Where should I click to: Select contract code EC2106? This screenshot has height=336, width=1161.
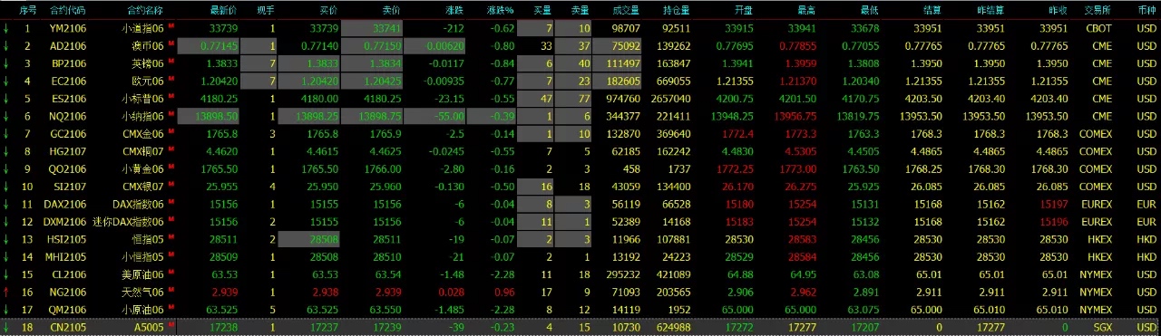(x=68, y=81)
